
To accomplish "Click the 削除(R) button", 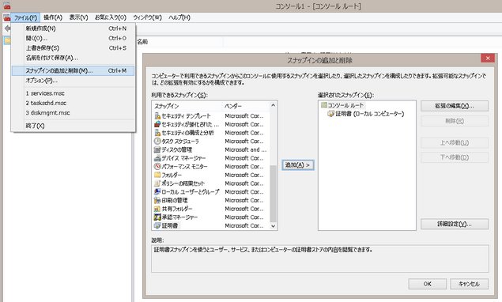I will (455, 121).
